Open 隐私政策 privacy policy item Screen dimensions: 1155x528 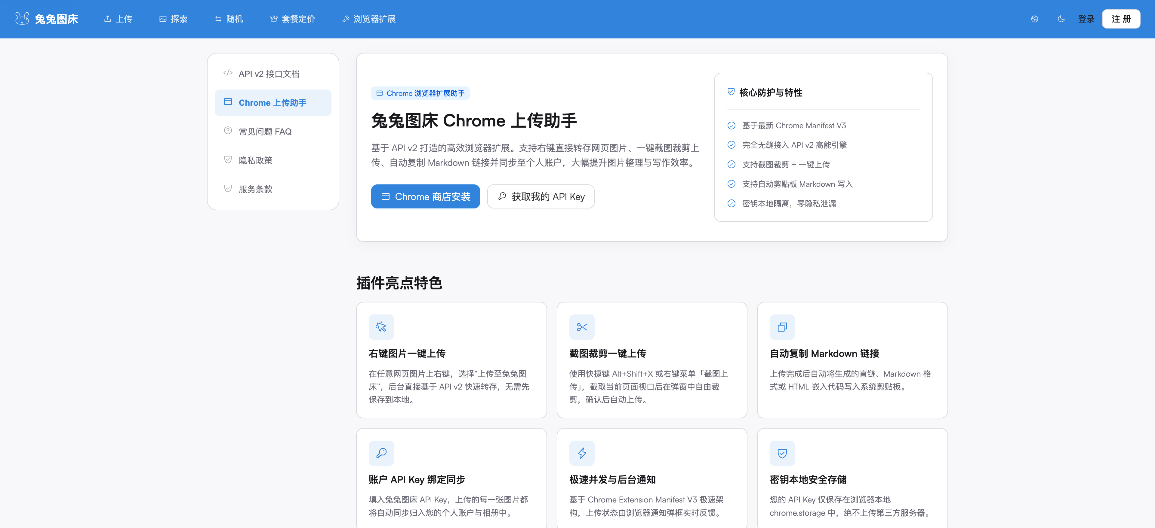click(x=273, y=160)
